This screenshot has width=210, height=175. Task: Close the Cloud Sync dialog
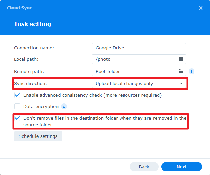[x=201, y=8]
